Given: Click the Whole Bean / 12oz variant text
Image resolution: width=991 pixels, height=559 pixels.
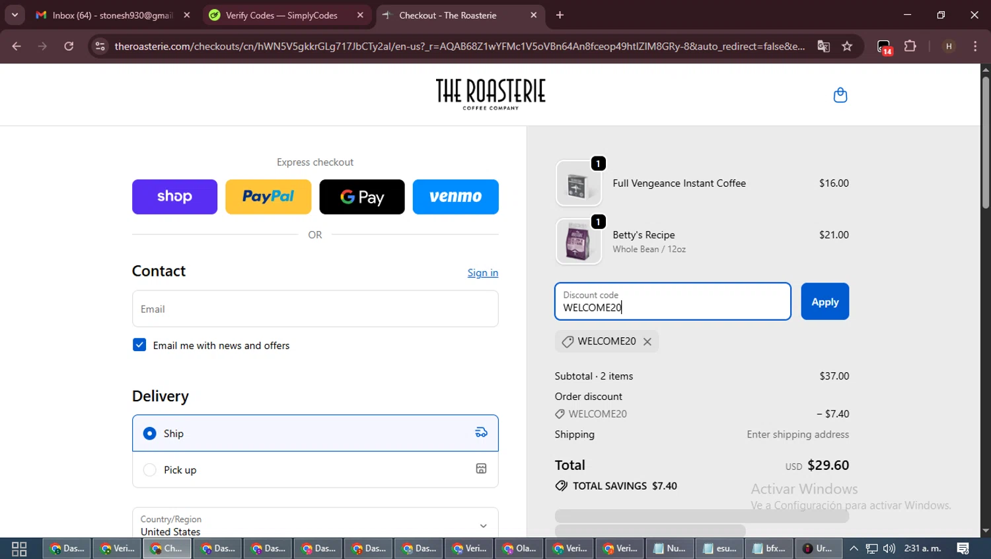Looking at the screenshot, I should (649, 249).
